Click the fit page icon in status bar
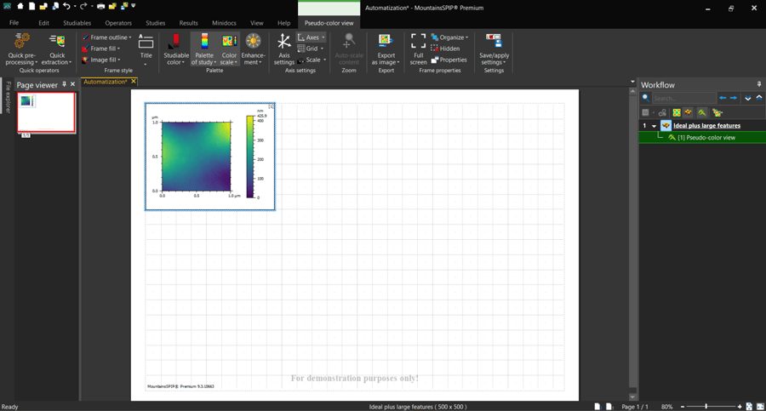Screen dimensions: 766x411 (x=749, y=407)
